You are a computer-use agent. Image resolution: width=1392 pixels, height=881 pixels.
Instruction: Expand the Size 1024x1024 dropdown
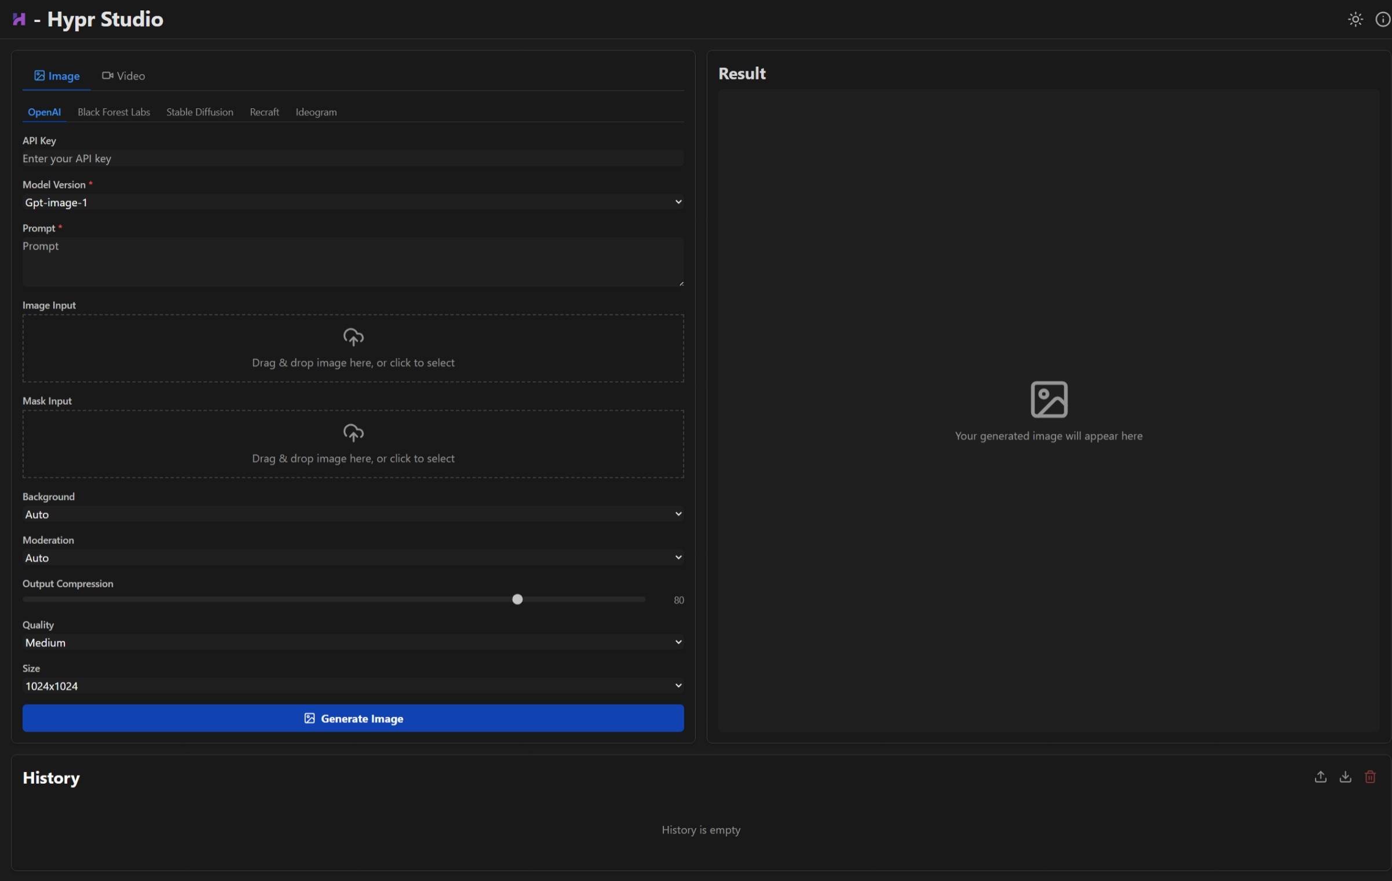[353, 686]
